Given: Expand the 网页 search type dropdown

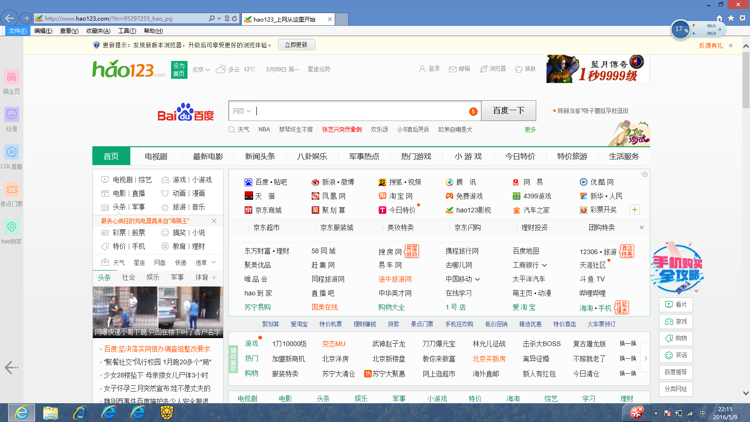Looking at the screenshot, I should coord(242,111).
